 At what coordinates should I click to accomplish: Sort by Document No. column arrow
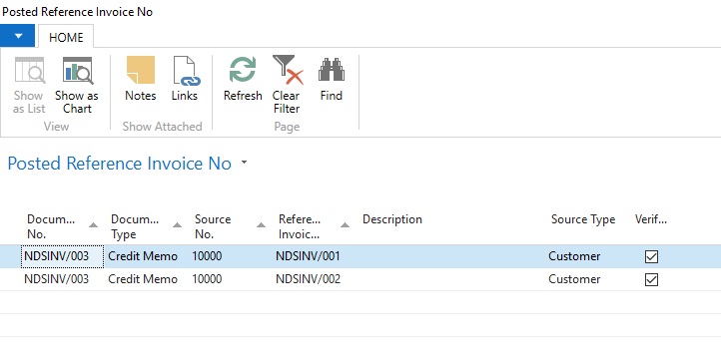pos(93,225)
